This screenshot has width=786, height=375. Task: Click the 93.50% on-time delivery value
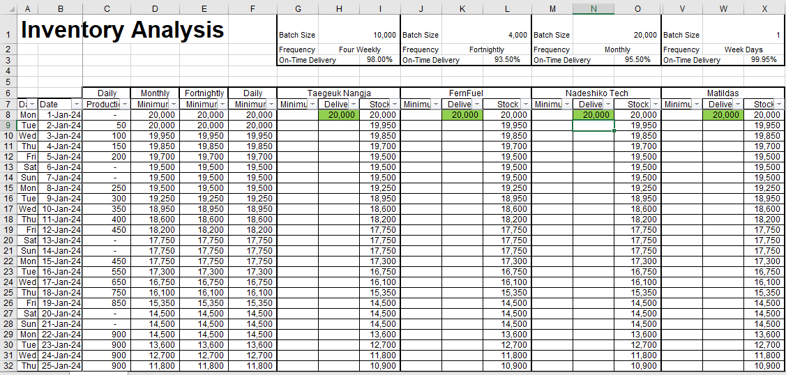pyautogui.click(x=507, y=60)
